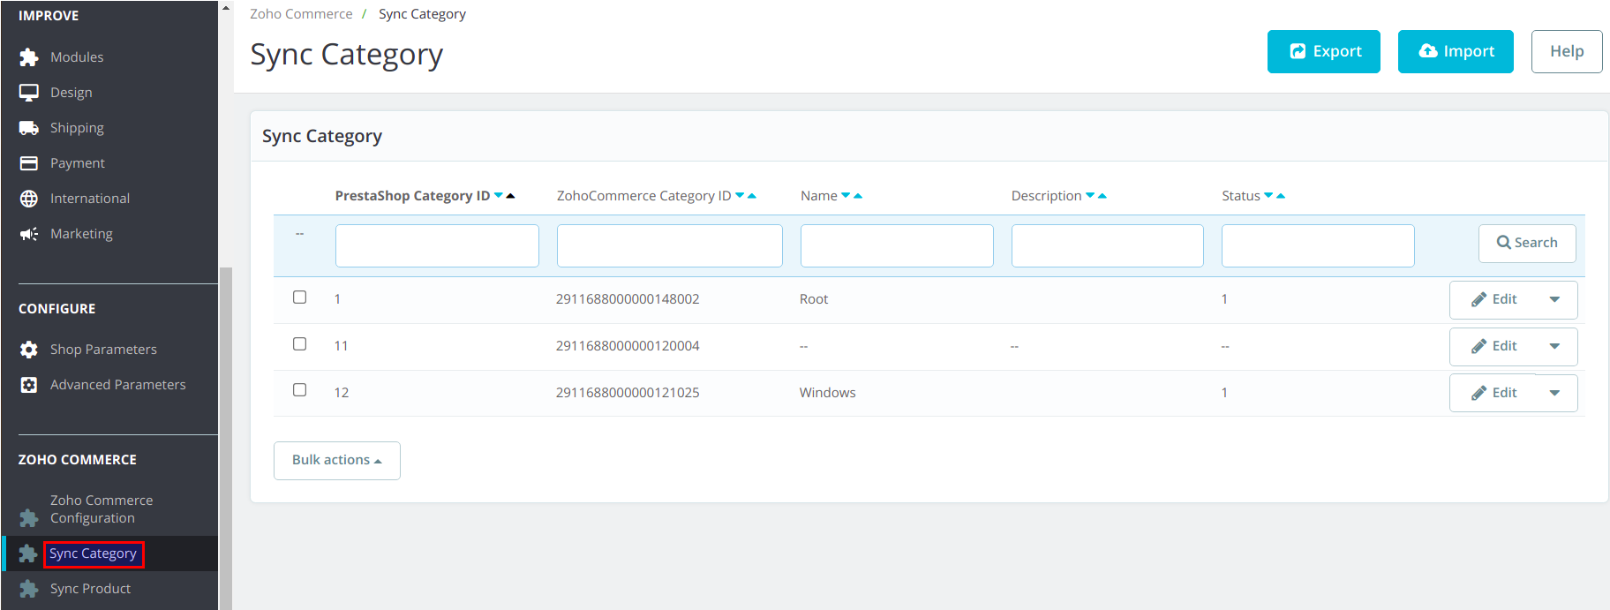Image resolution: width=1610 pixels, height=610 pixels.
Task: Edit the Windows category row
Action: 1494,393
